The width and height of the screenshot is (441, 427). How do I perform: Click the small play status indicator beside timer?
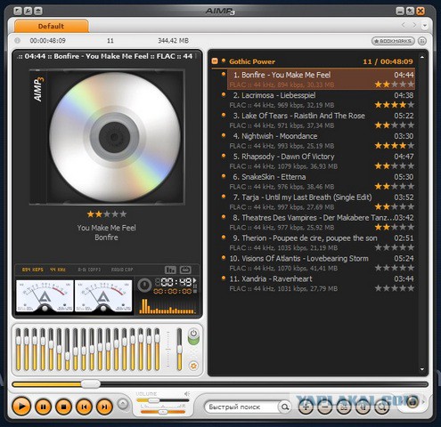(x=195, y=280)
